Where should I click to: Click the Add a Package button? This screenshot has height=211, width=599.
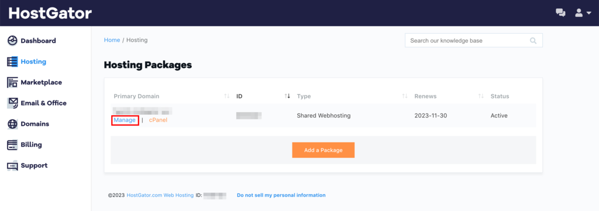pos(323,150)
